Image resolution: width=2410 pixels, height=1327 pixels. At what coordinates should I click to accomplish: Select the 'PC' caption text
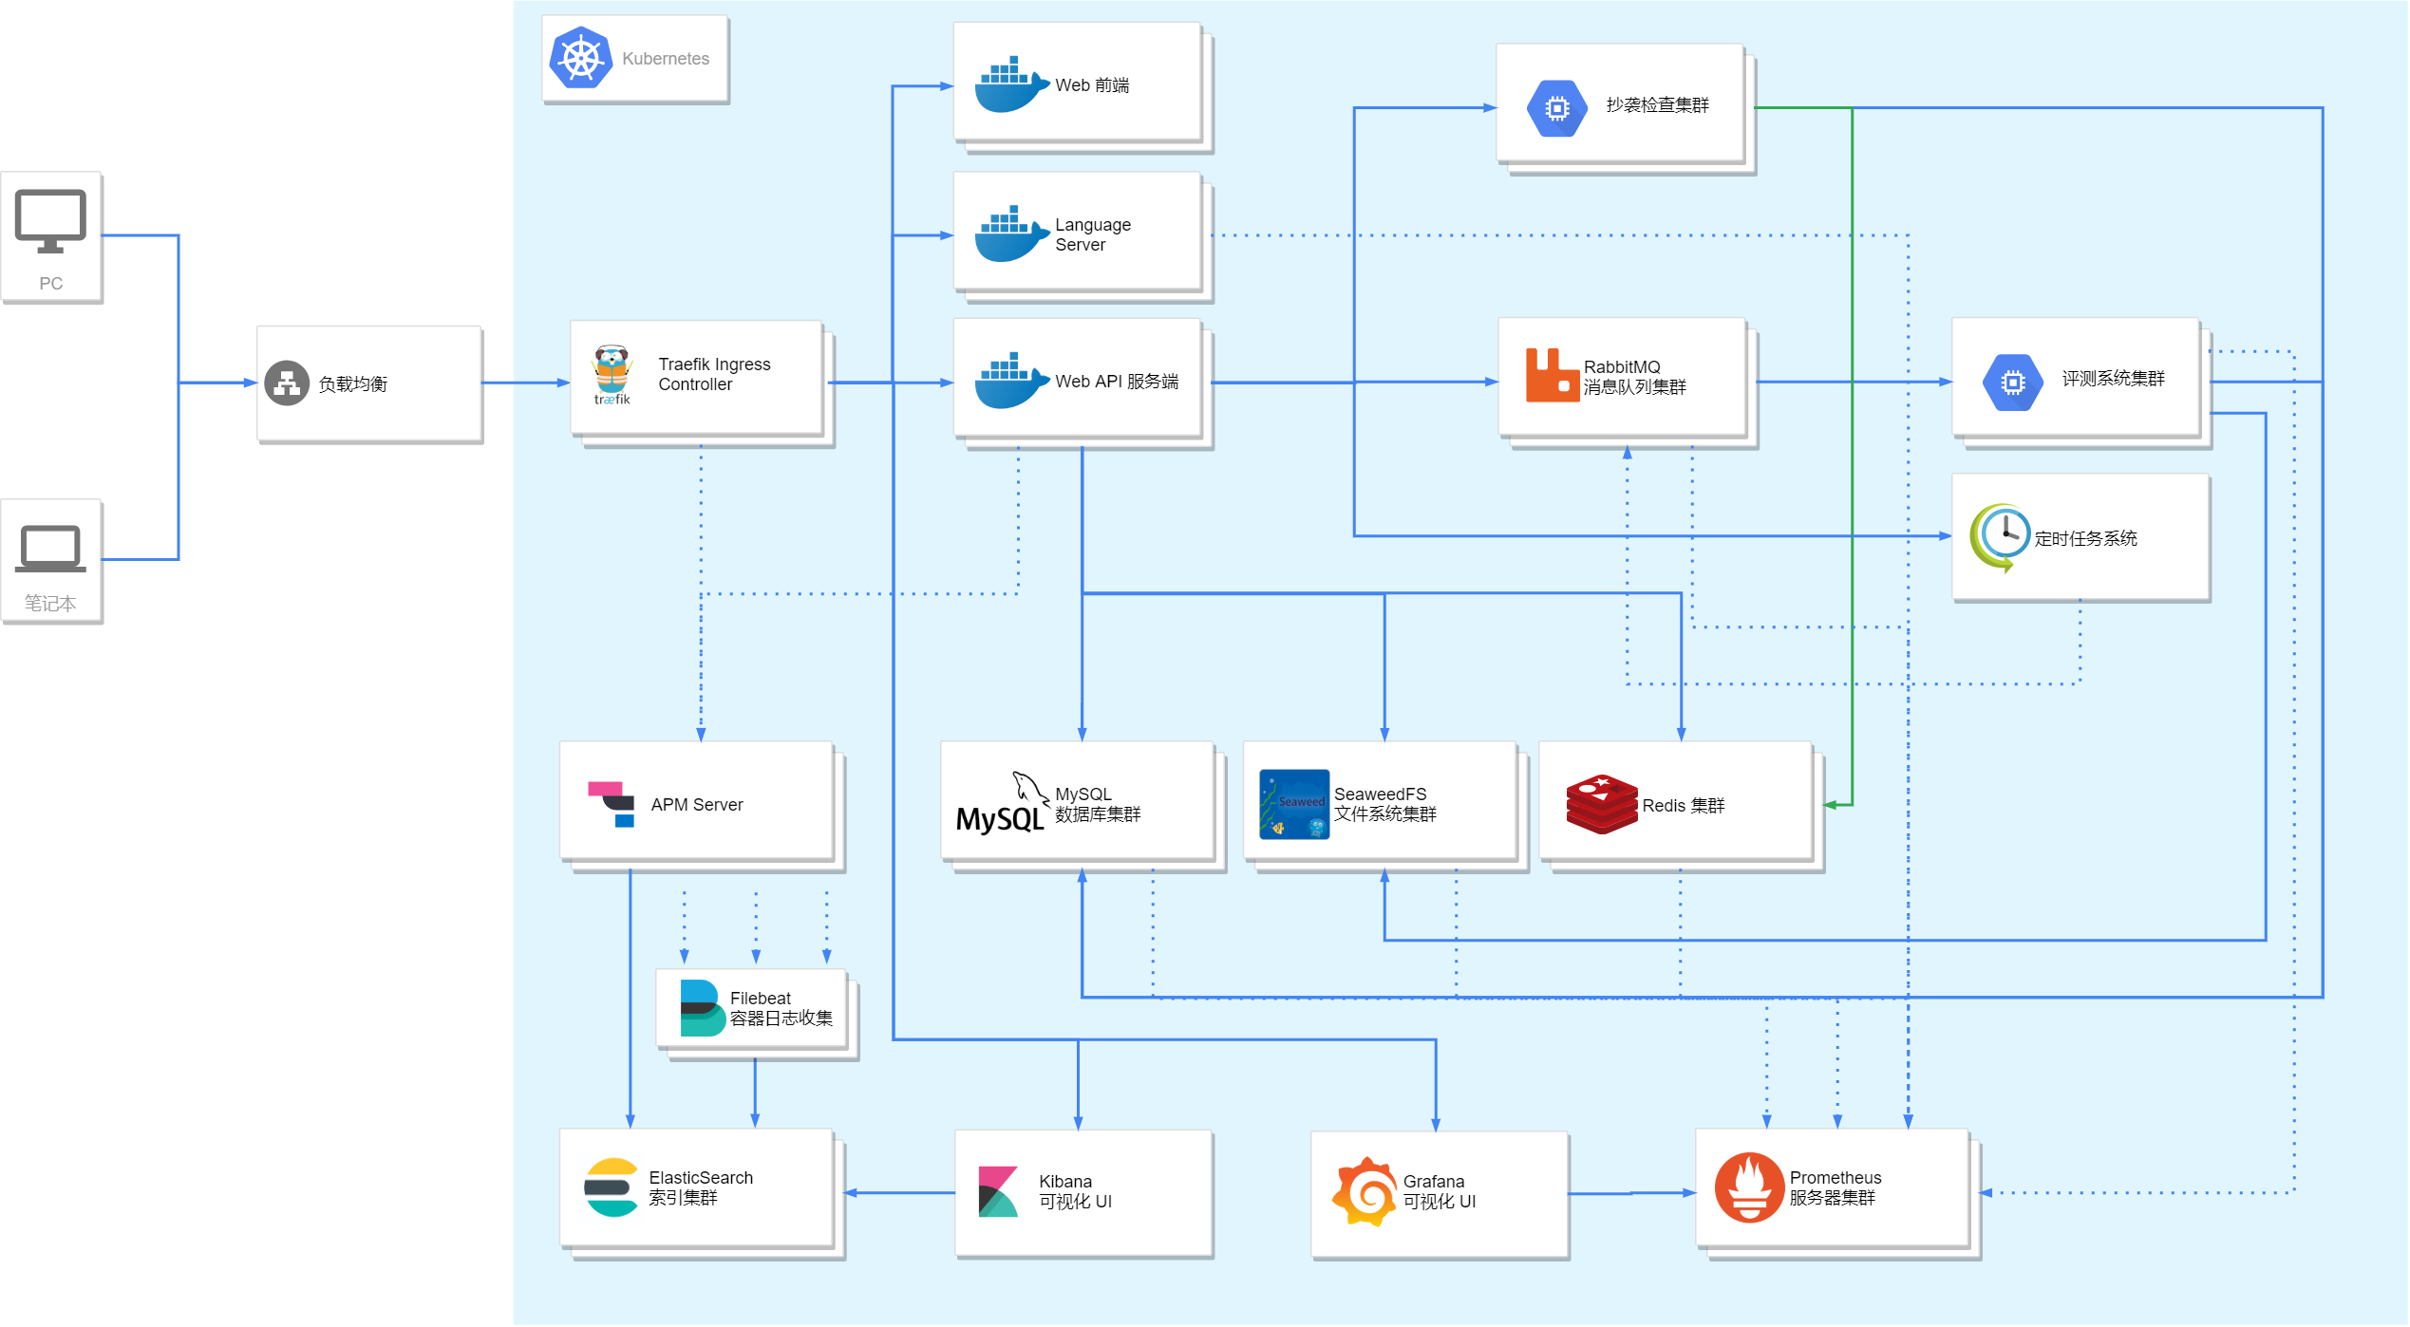pos(51,284)
